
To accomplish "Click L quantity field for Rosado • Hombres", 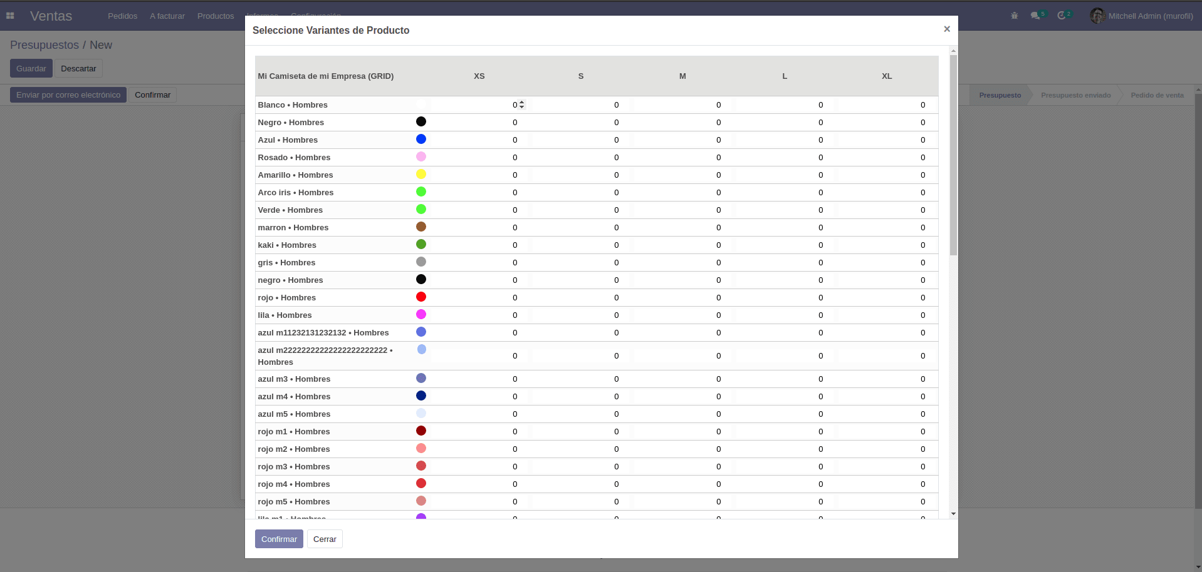I will [x=785, y=157].
